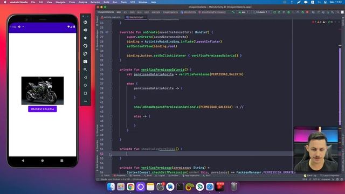
Task: Click verificaPermissaoGaleria() call on line 31
Action: point(215,56)
